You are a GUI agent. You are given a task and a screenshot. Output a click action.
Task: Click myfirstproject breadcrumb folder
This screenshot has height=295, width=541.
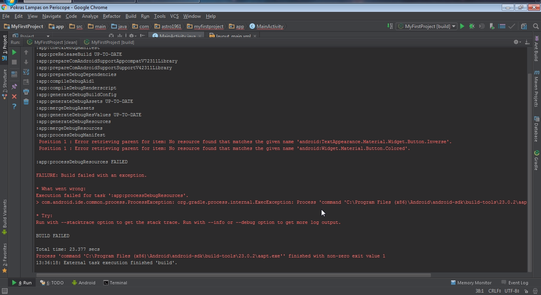pyautogui.click(x=205, y=26)
